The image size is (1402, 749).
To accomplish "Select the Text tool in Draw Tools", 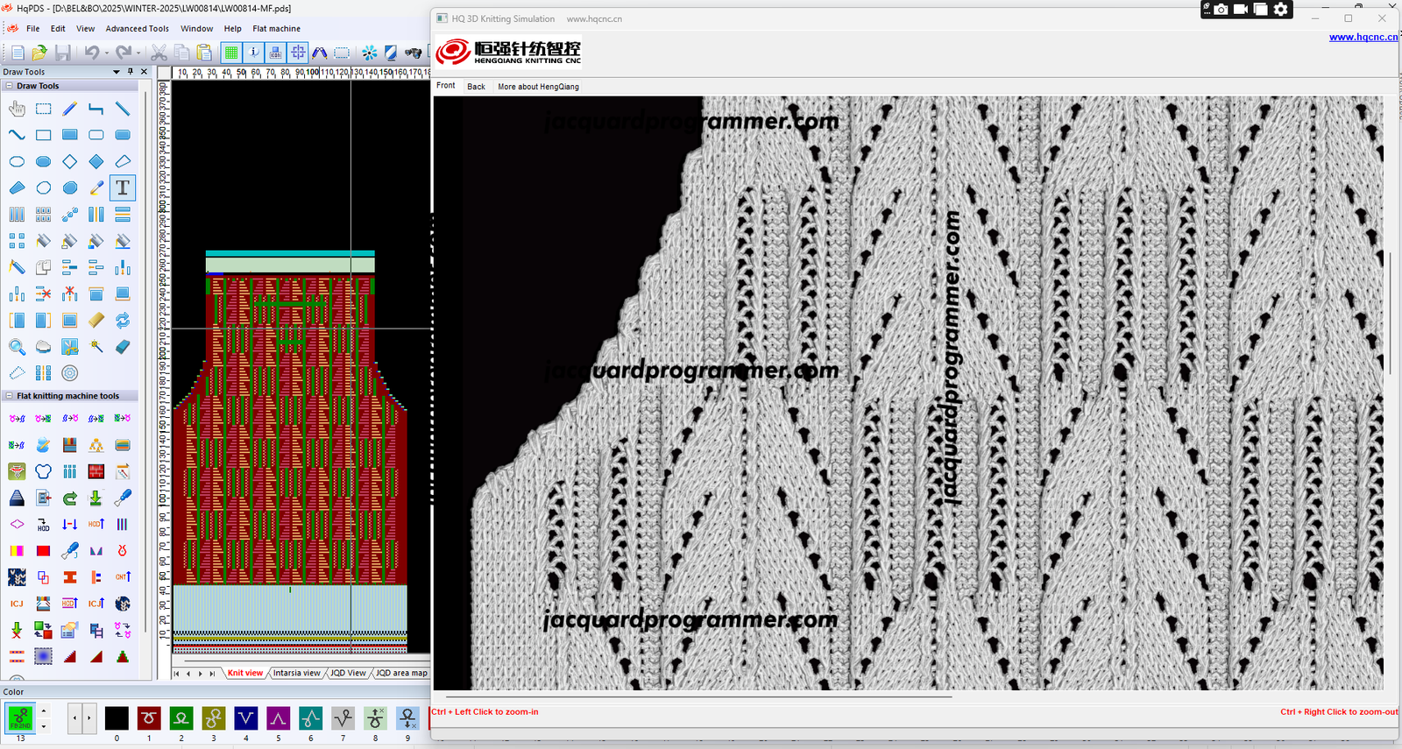I will tap(123, 187).
